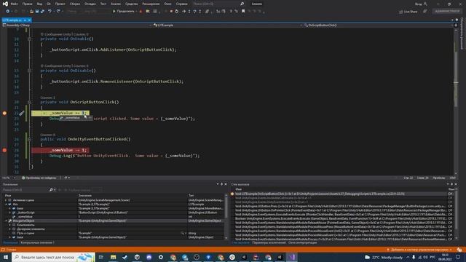Click the Locals panel search field
The width and height of the screenshot is (466, 262).
click(x=25, y=190)
